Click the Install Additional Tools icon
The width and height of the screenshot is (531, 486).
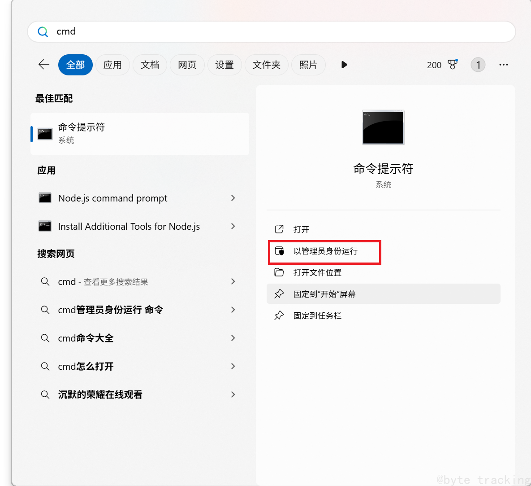(x=45, y=226)
